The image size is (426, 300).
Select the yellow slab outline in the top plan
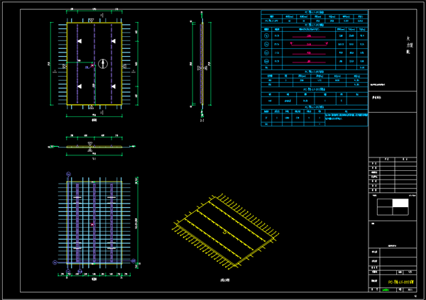tap(94, 64)
